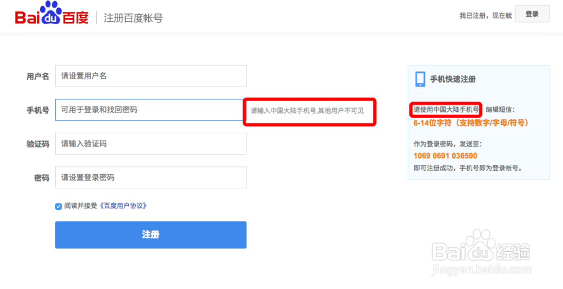Image resolution: width=563 pixels, height=289 pixels.
Task: Focus the 验证码 input field
Action: [151, 144]
